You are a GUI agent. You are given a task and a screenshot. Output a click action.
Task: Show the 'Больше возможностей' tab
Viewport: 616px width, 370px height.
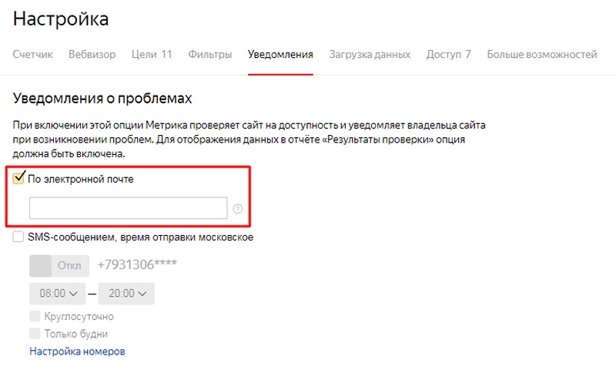(x=542, y=55)
